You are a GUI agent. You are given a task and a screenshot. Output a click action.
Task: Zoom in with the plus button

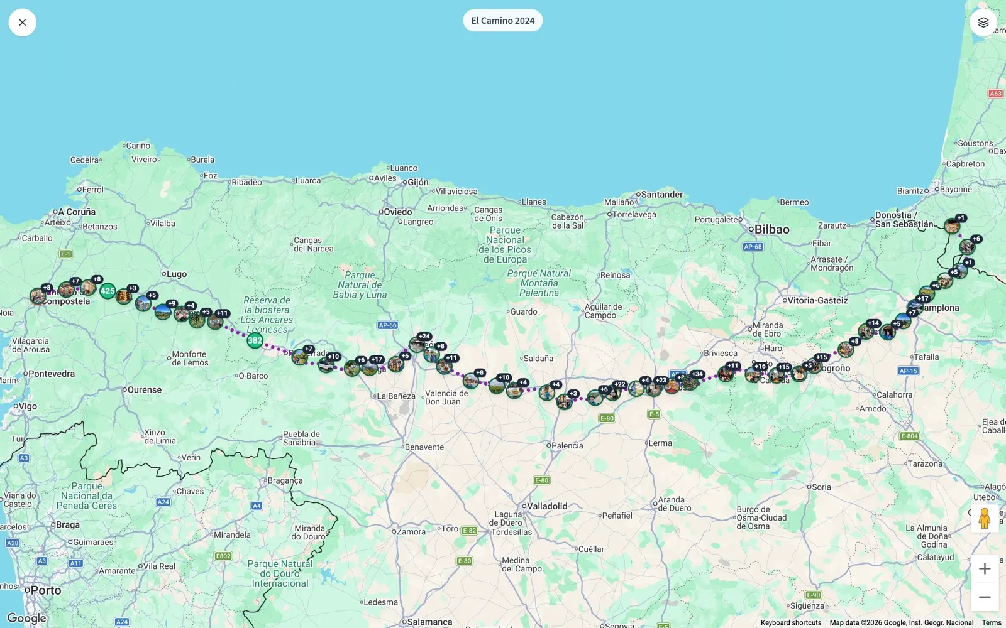click(x=985, y=569)
